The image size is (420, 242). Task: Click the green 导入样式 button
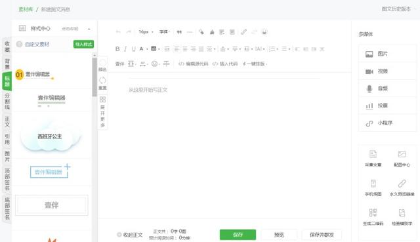click(83, 44)
